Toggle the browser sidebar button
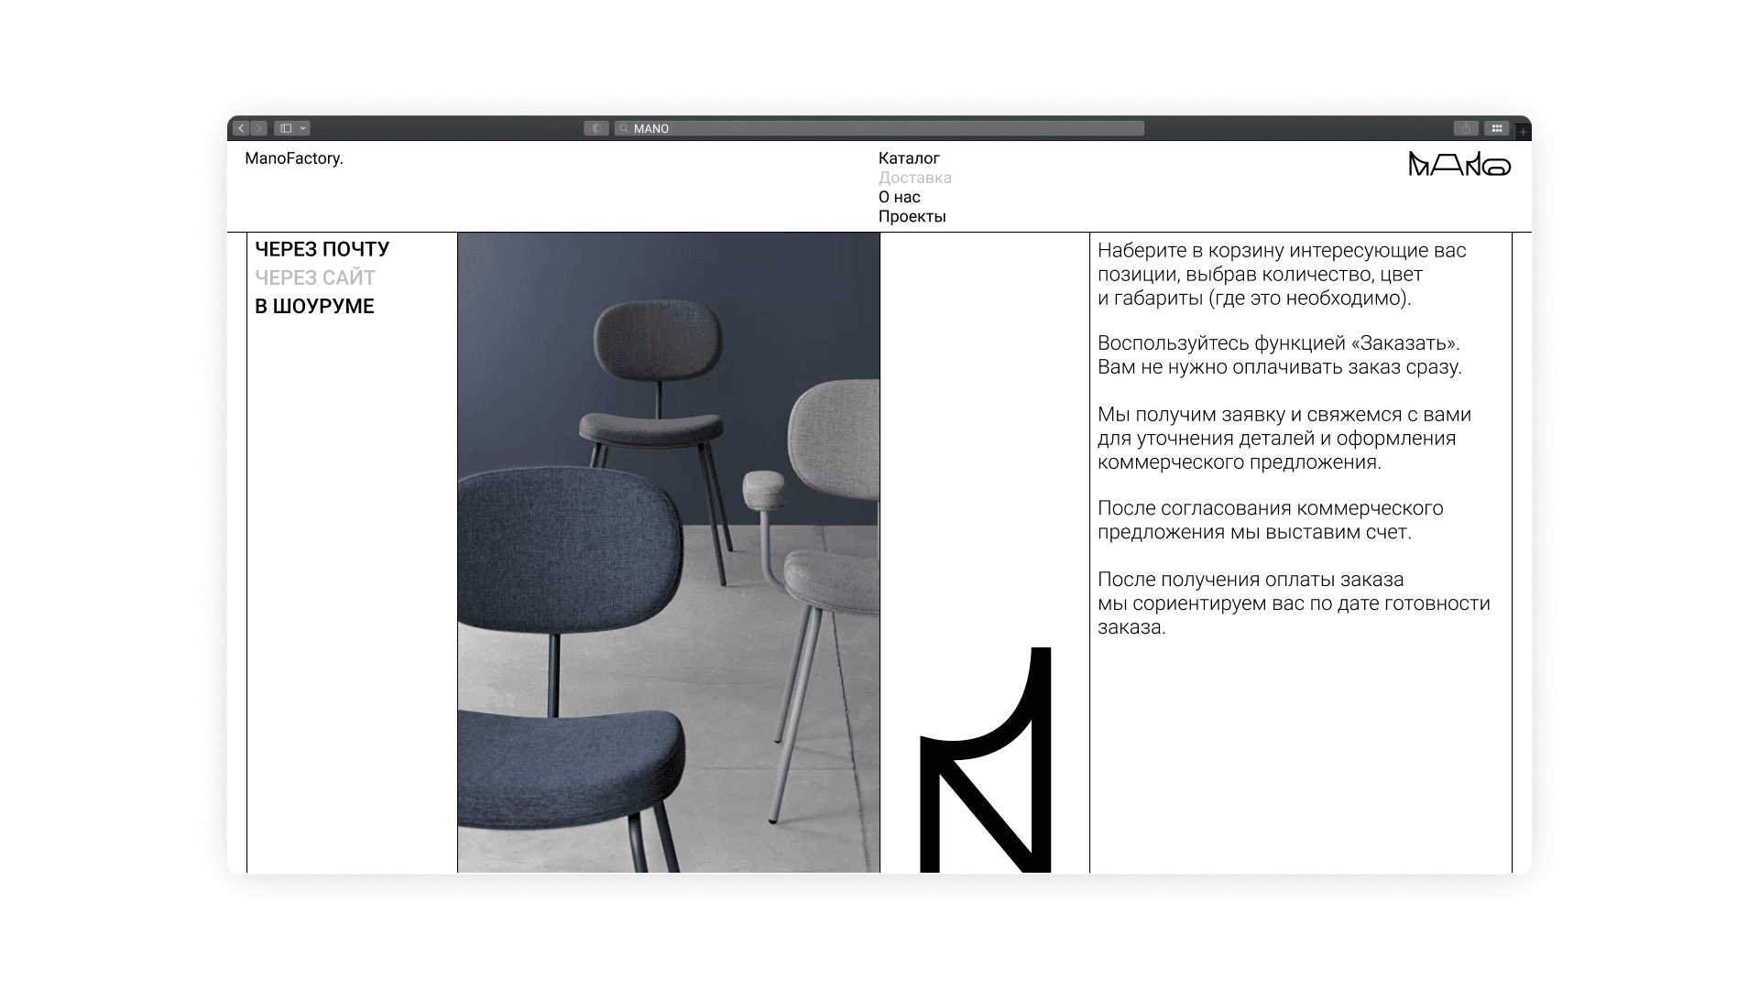The width and height of the screenshot is (1759, 989). [x=286, y=128]
